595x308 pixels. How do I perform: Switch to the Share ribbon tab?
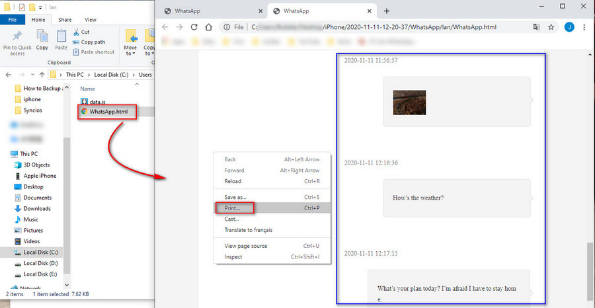pos(65,20)
